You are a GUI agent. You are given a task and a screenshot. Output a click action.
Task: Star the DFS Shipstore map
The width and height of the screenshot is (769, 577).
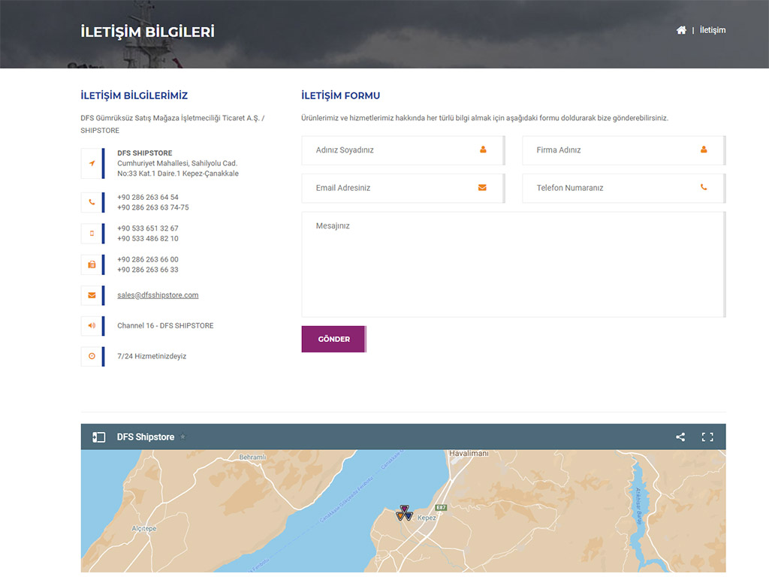183,437
